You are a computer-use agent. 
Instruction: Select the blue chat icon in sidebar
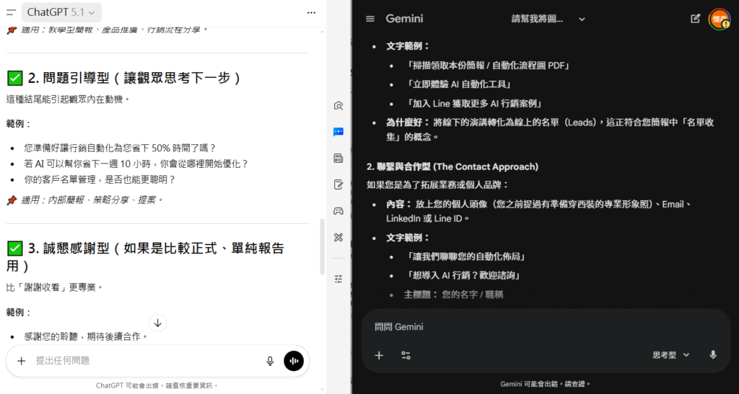pos(338,132)
